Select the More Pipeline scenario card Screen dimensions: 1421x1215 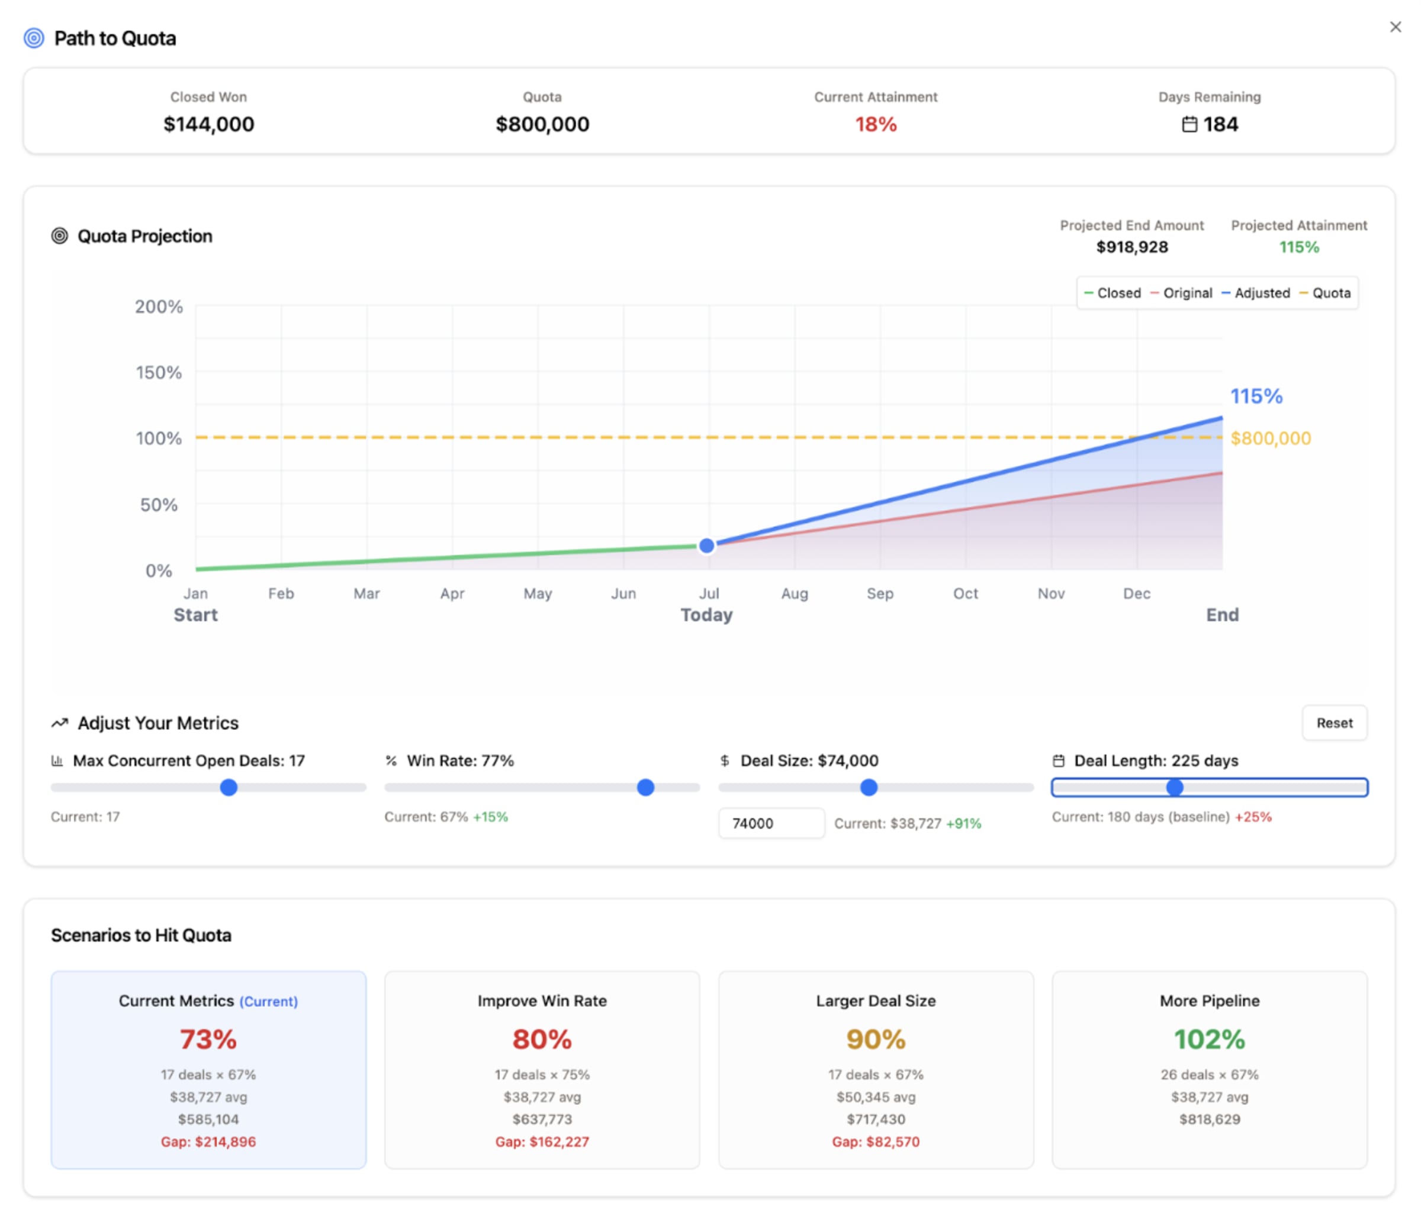tap(1209, 1069)
